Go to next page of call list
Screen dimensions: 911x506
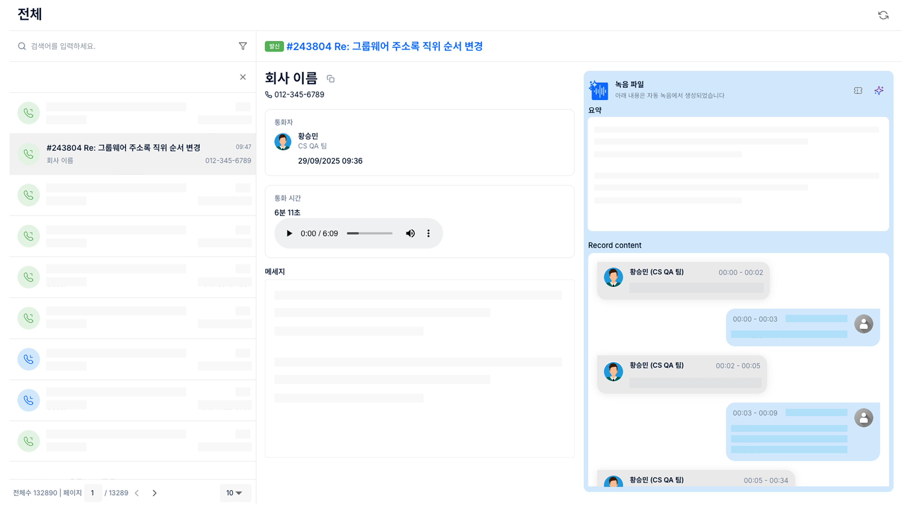point(154,493)
